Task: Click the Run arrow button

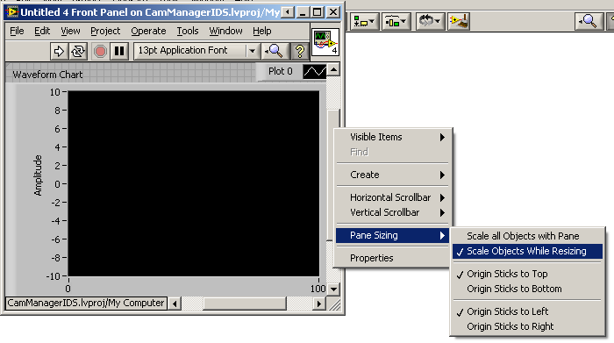Action: (59, 51)
